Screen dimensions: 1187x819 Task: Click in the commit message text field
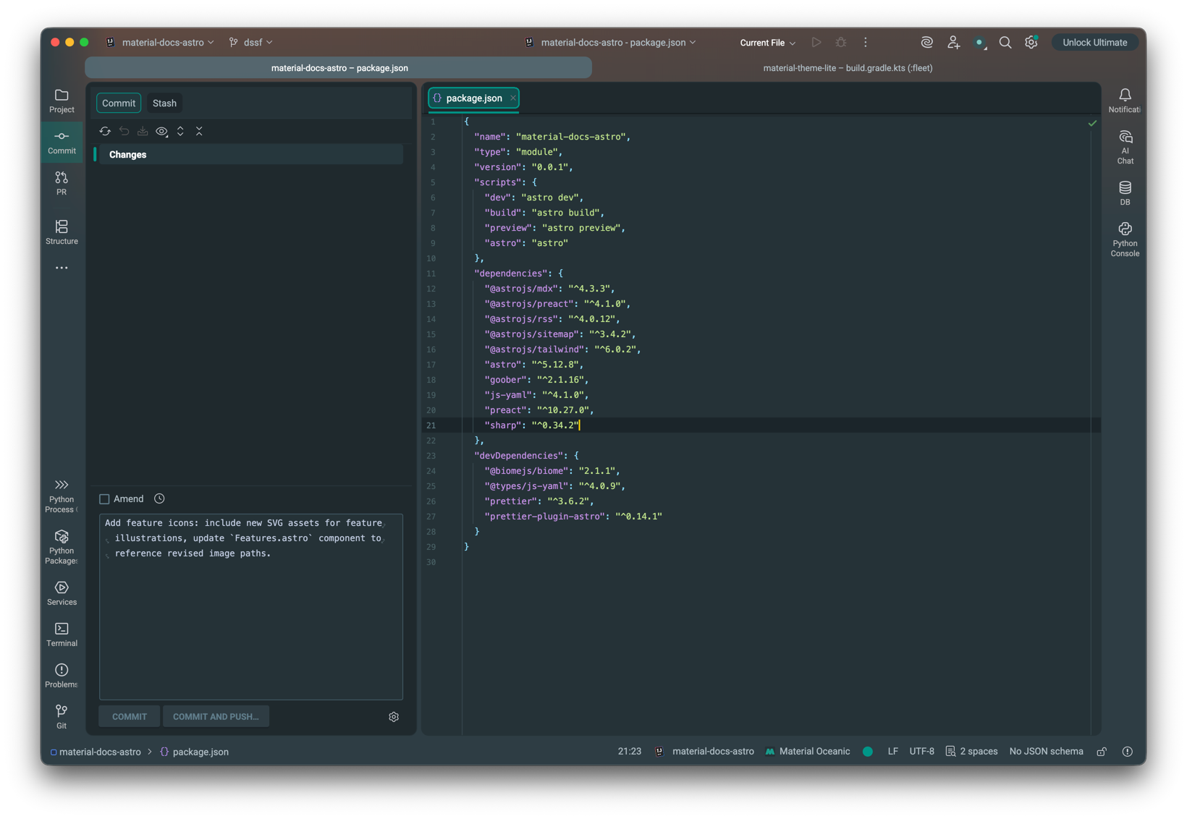tap(250, 615)
